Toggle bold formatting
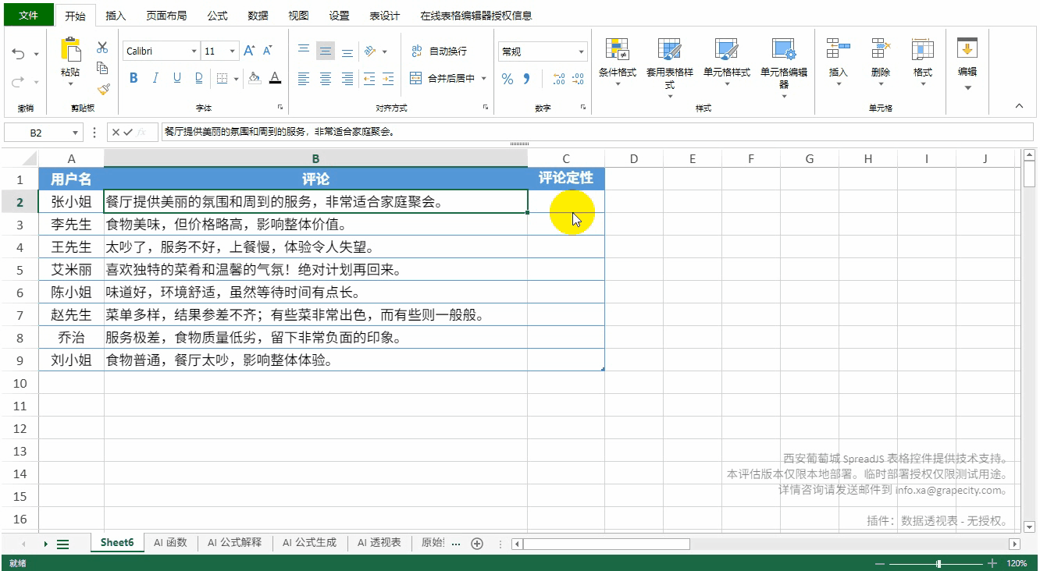 pyautogui.click(x=134, y=78)
